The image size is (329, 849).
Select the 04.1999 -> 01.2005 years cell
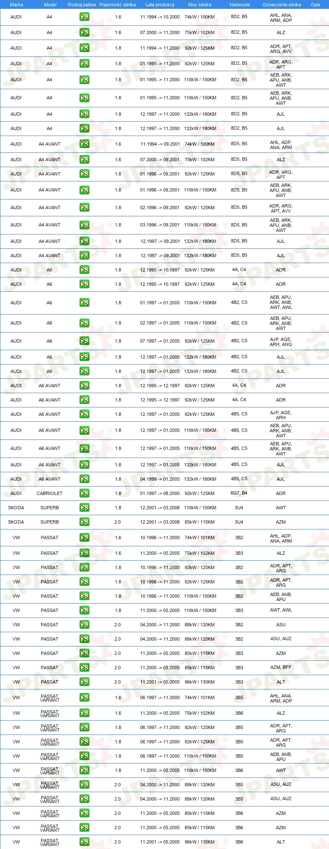coord(160,479)
